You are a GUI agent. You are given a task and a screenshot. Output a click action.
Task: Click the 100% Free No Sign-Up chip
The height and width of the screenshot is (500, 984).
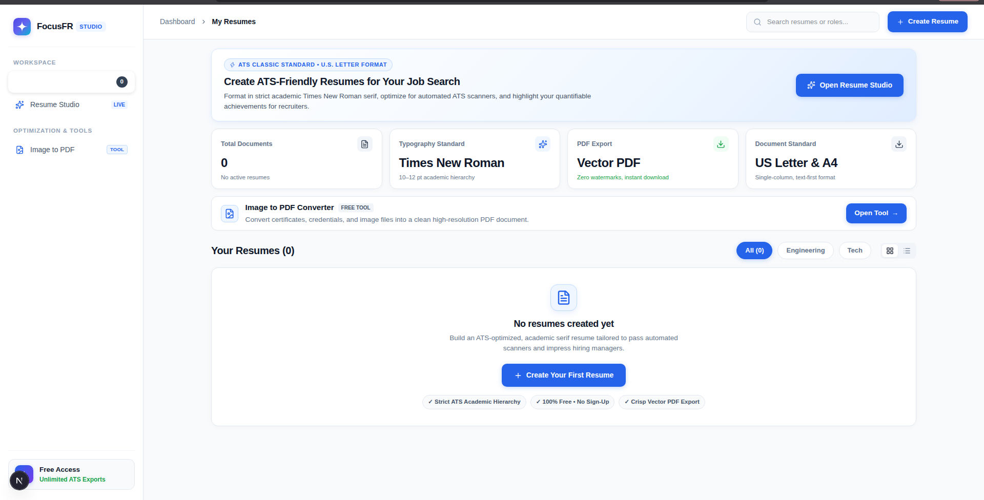(x=572, y=402)
